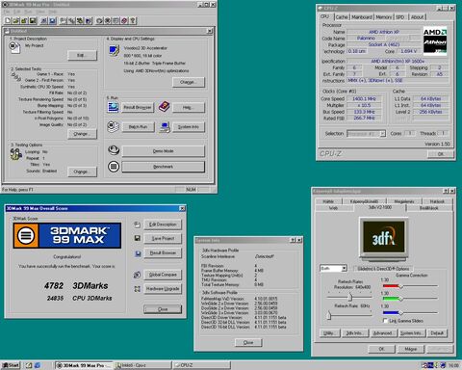Switch to the Mainboard tab in CPU-Z

[x=362, y=17]
